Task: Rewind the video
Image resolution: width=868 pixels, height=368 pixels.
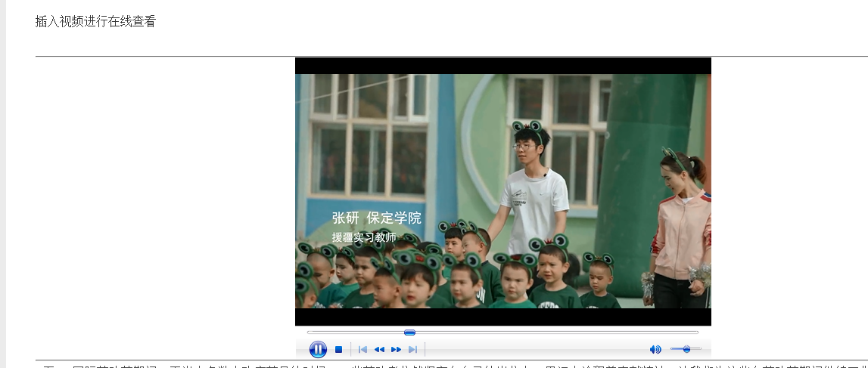Action: click(x=379, y=349)
